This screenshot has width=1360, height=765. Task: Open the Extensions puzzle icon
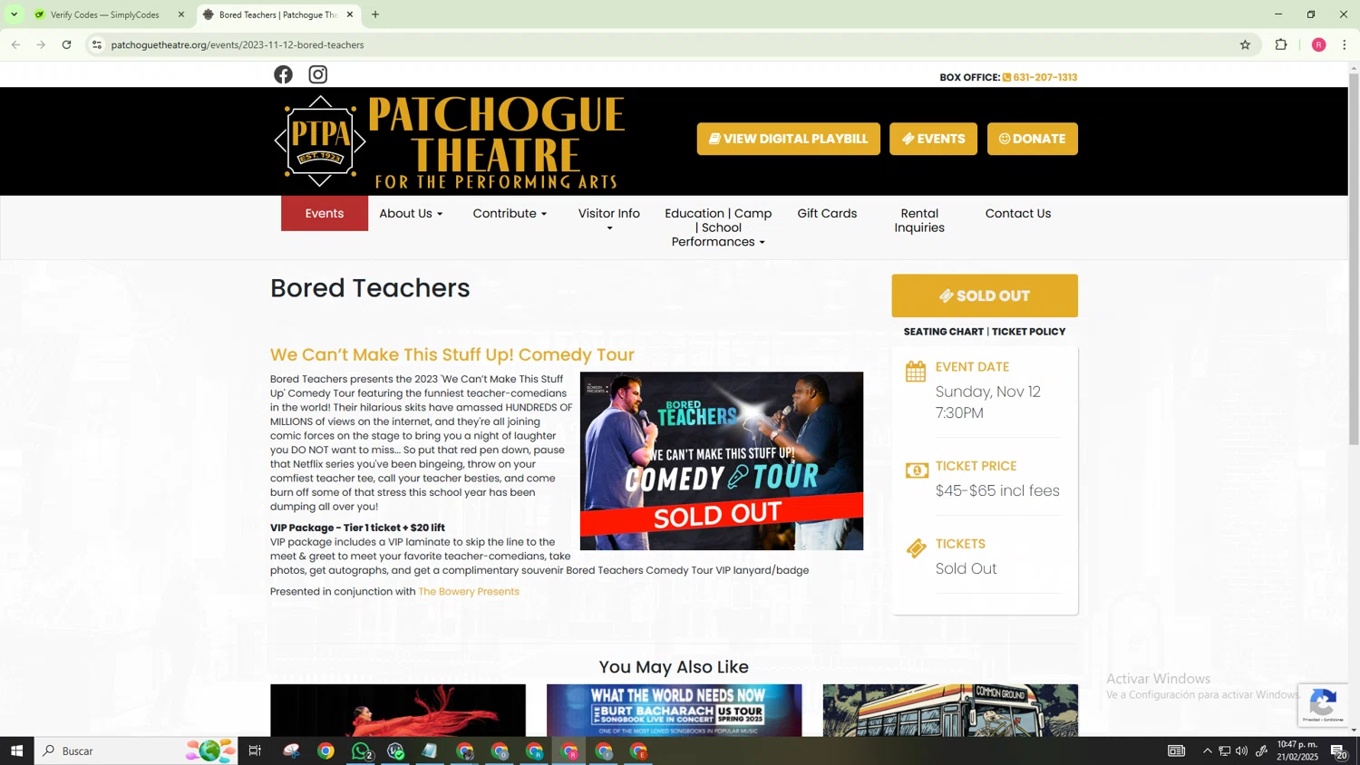[1281, 44]
